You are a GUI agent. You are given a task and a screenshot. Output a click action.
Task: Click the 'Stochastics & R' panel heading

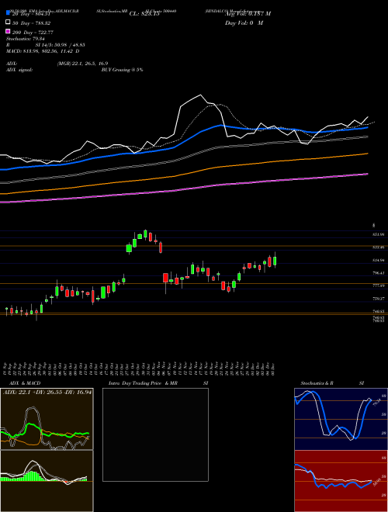317,383
